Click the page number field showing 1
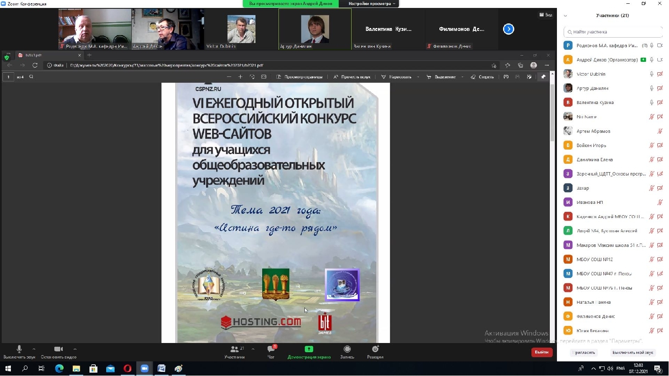This screenshot has height=376, width=669. pos(8,77)
